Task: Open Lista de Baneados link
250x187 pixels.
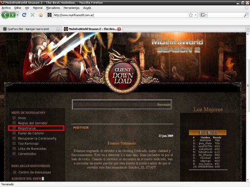Action: click(x=32, y=148)
